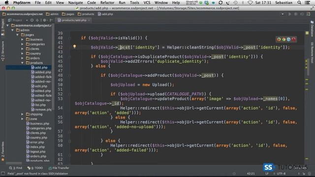Image resolution: width=315 pixels, height=177 pixels.
Task: Open the VCS menu
Action: tap(147, 2)
